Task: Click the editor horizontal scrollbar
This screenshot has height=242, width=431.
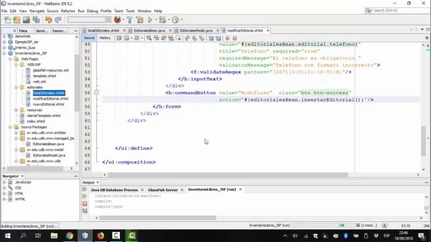Action: [x=228, y=175]
